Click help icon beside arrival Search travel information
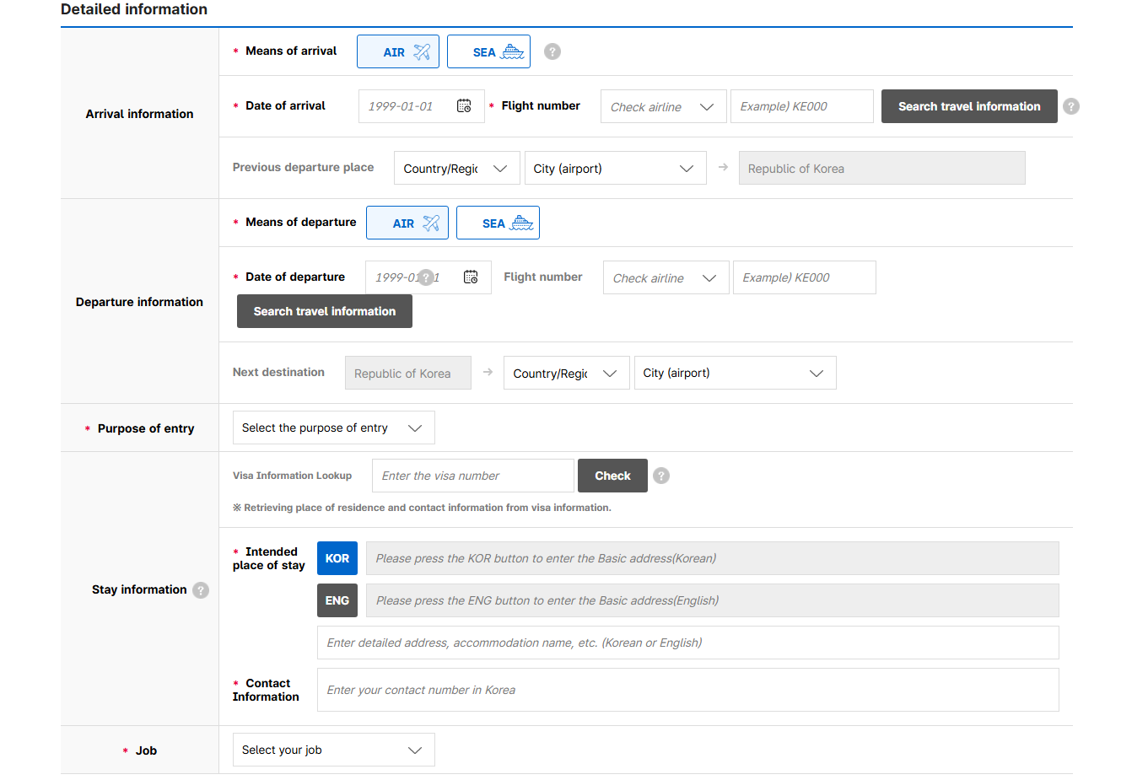 tap(1070, 106)
